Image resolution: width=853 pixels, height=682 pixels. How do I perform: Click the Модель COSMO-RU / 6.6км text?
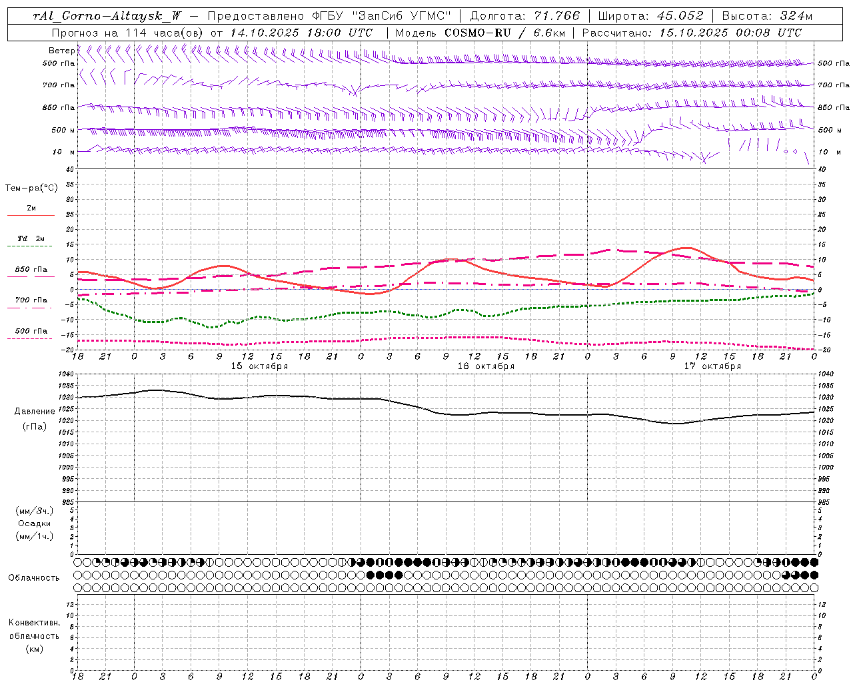click(x=480, y=33)
